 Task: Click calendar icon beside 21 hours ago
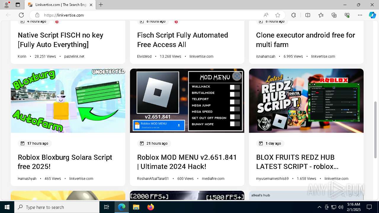tap(142, 143)
